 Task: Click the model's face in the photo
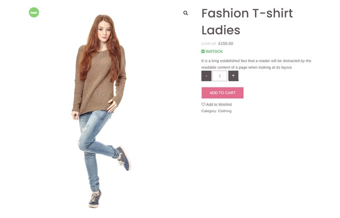point(105,30)
